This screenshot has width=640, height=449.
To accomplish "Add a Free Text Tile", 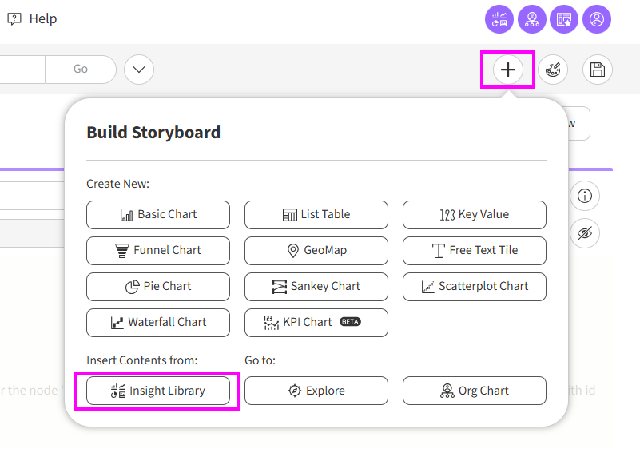I will click(x=475, y=250).
